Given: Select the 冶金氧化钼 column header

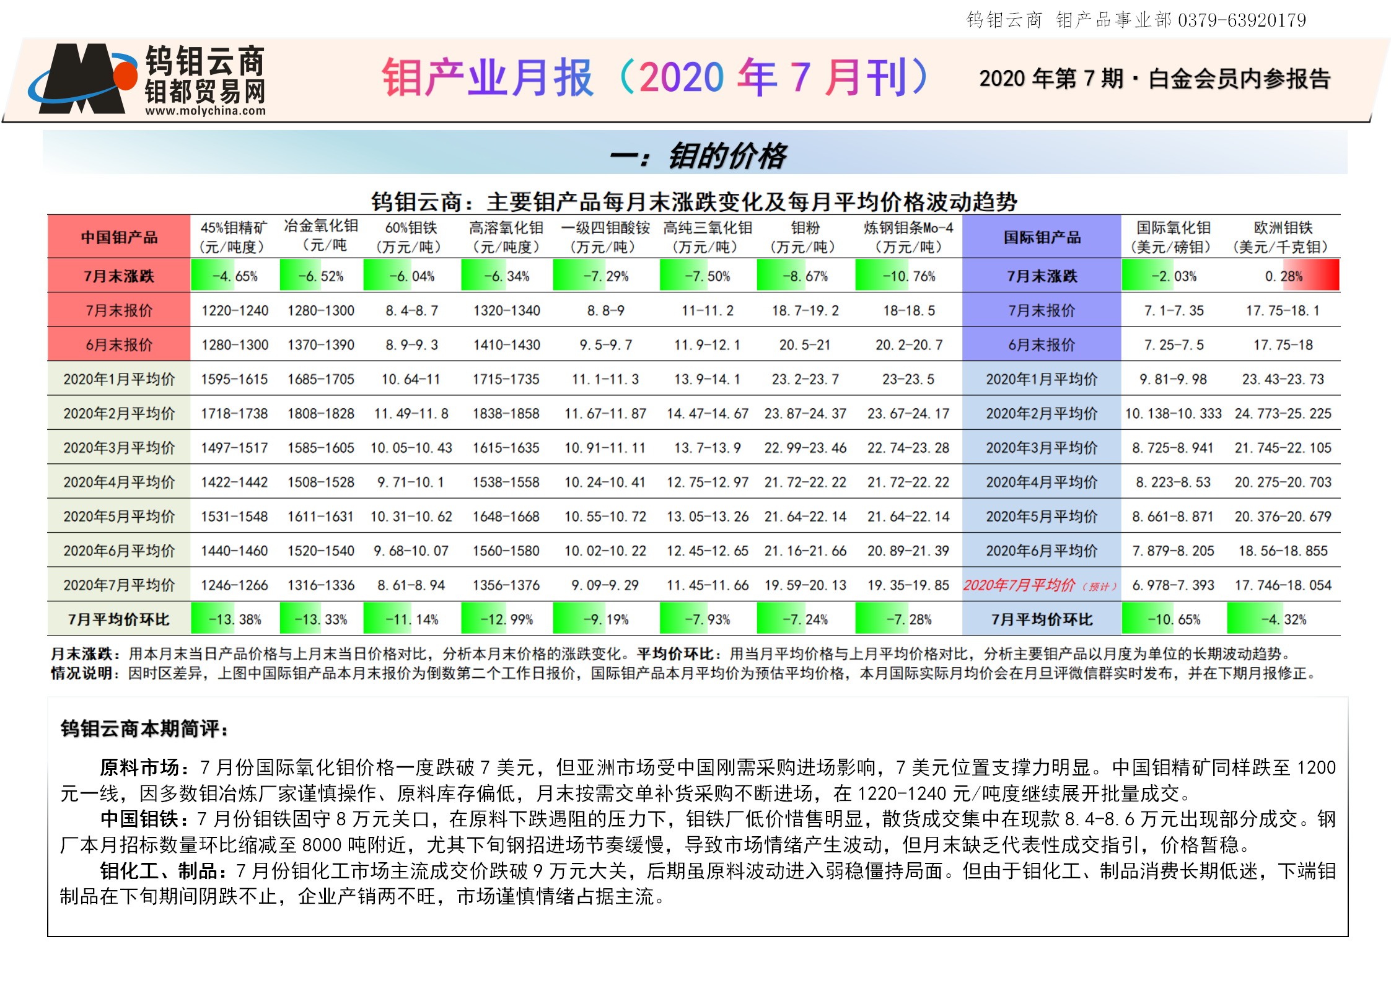Looking at the screenshot, I should (x=321, y=235).
